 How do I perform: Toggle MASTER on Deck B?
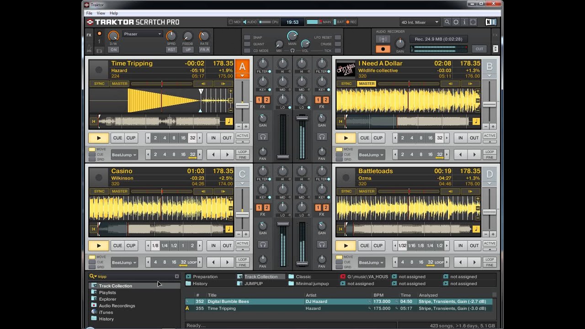click(x=367, y=84)
